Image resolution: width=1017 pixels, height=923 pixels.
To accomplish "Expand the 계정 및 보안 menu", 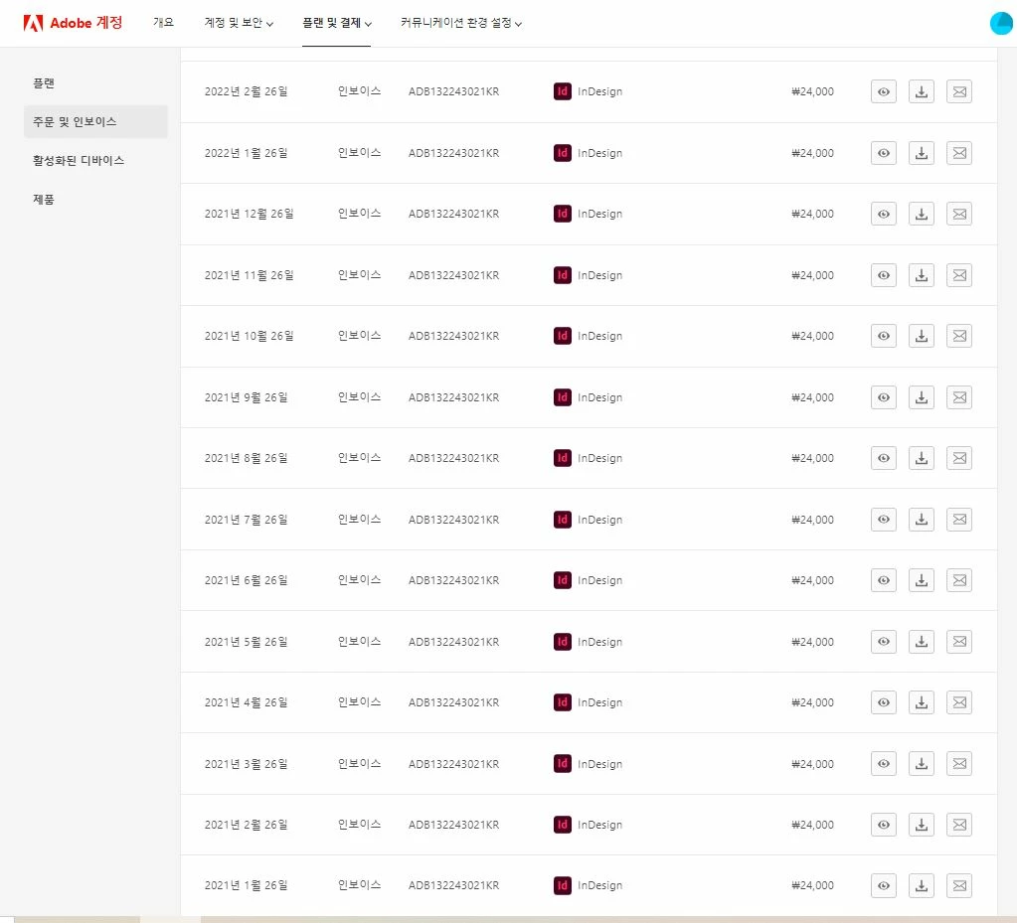I will coord(239,23).
